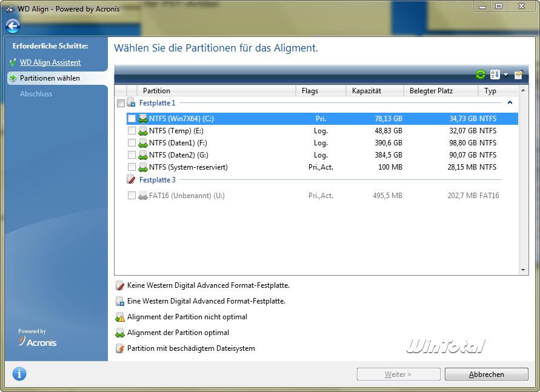The height and width of the screenshot is (392, 540).
Task: Maximize the WD Align window
Action: [x=499, y=6]
